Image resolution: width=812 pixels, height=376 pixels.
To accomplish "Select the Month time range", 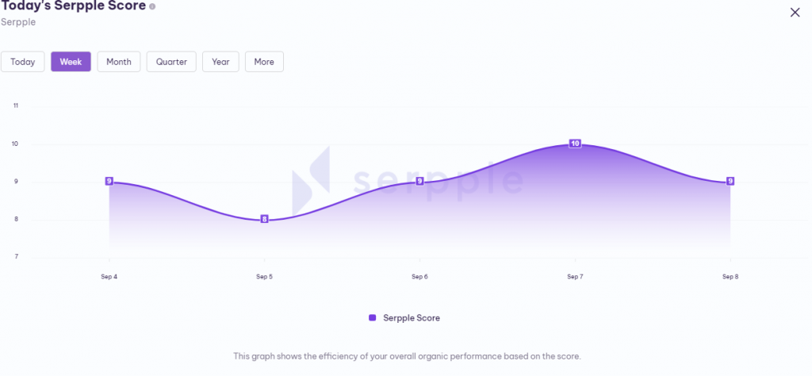I will (x=119, y=62).
